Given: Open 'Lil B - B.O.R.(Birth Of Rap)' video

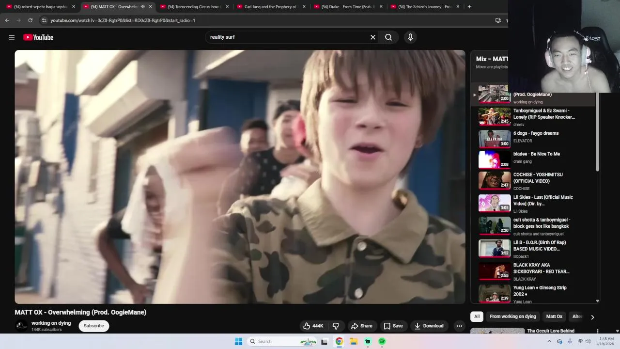Looking at the screenshot, I should (x=540, y=246).
